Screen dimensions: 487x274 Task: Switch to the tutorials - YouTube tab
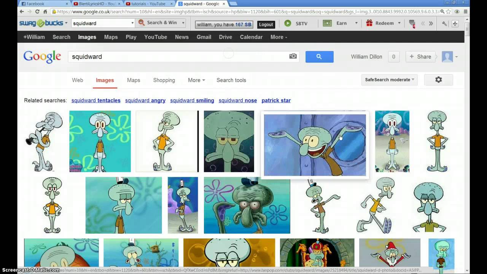point(148,4)
